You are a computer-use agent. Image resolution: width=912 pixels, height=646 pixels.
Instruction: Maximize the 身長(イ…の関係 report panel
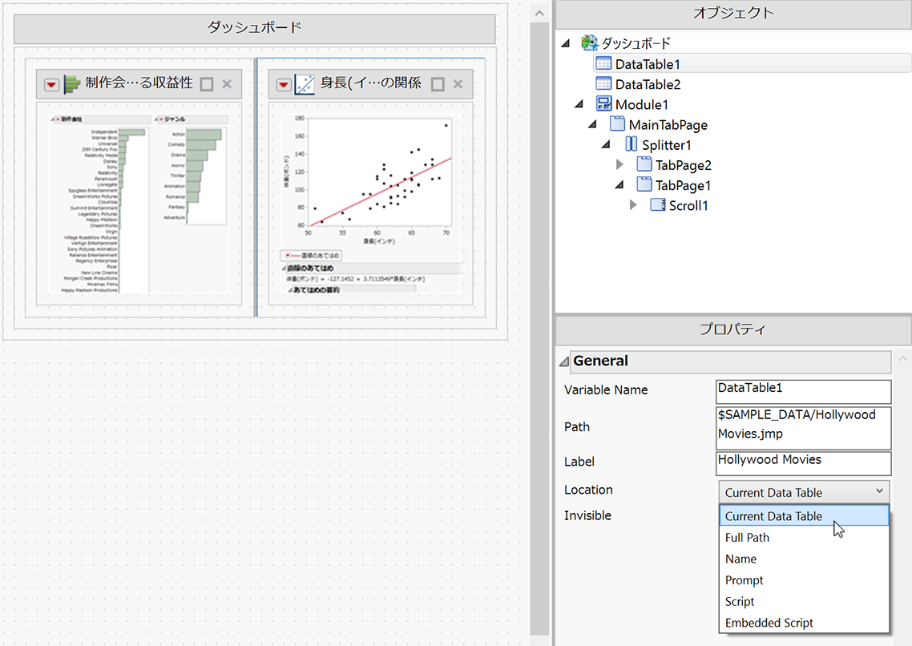click(438, 84)
